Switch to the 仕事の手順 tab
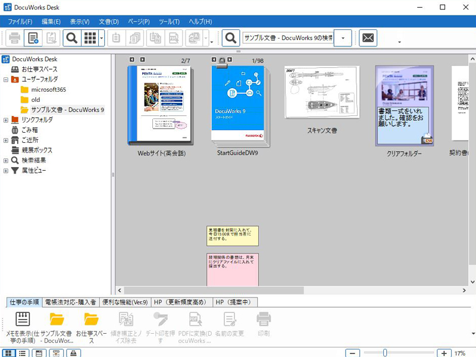Image resolution: width=476 pixels, height=357 pixels. point(24,302)
